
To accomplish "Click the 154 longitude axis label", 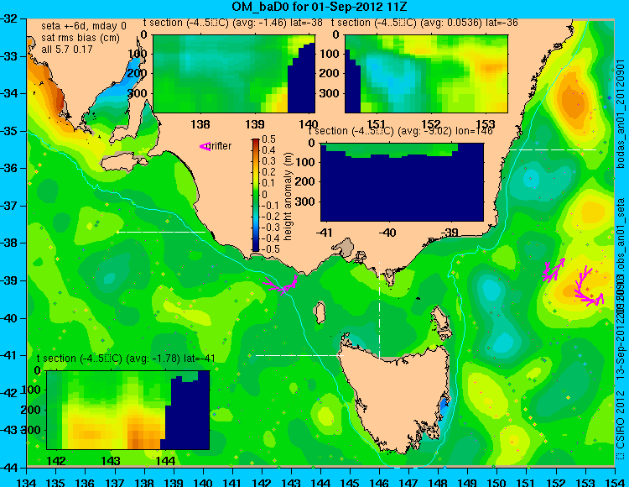I will point(615,482).
